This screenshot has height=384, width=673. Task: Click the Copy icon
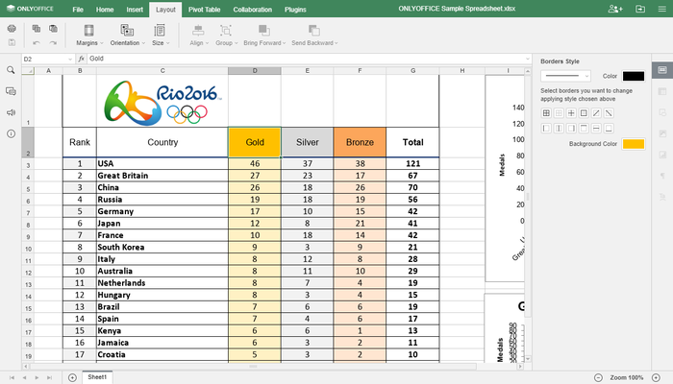click(x=37, y=29)
